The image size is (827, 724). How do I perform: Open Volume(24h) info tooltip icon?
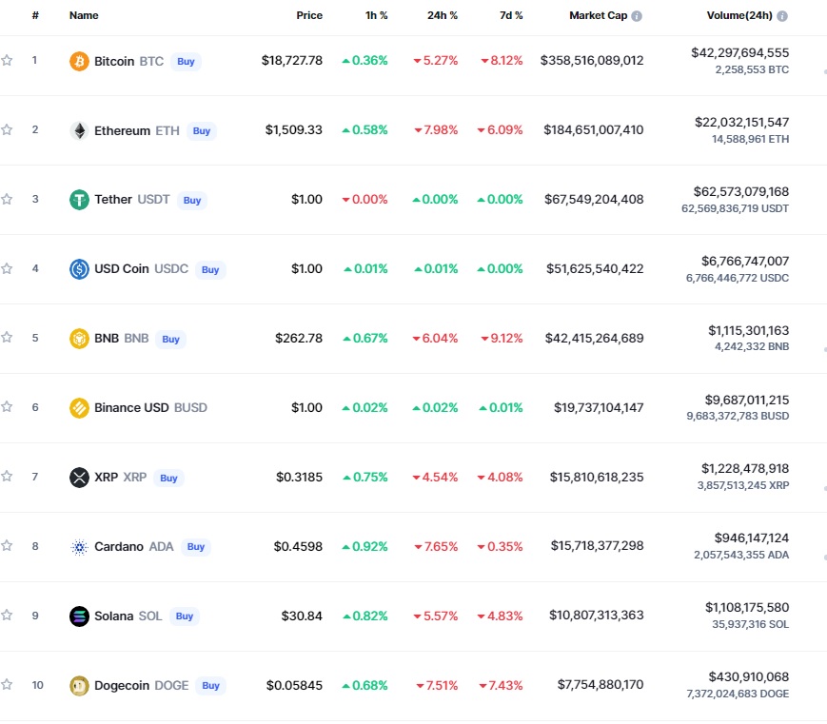782,16
